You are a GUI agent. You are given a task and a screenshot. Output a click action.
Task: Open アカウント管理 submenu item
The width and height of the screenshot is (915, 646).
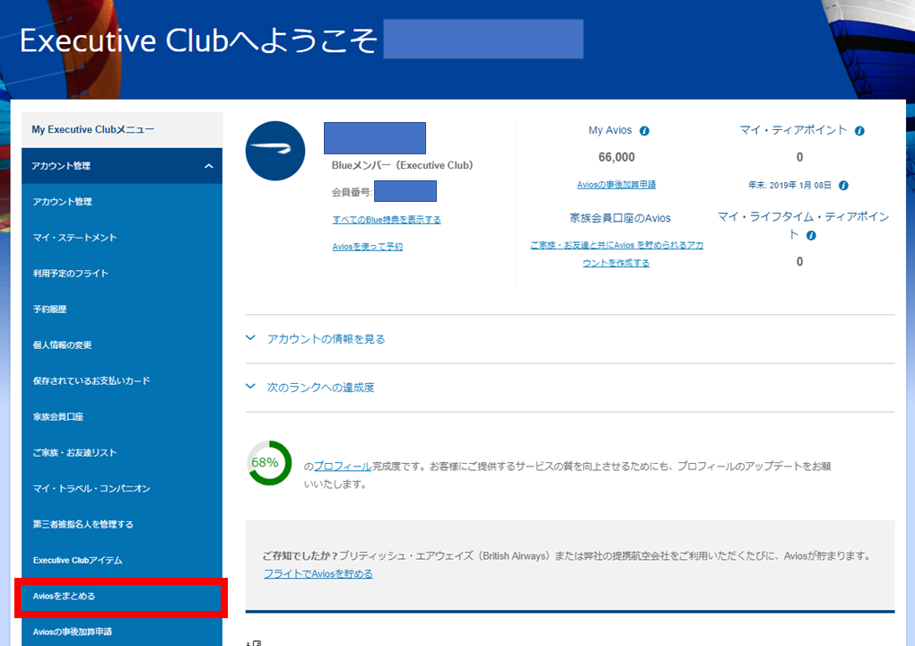122,202
